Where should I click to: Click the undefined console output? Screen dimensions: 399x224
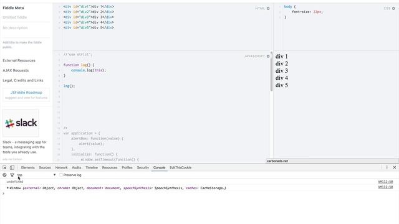pos(15,182)
